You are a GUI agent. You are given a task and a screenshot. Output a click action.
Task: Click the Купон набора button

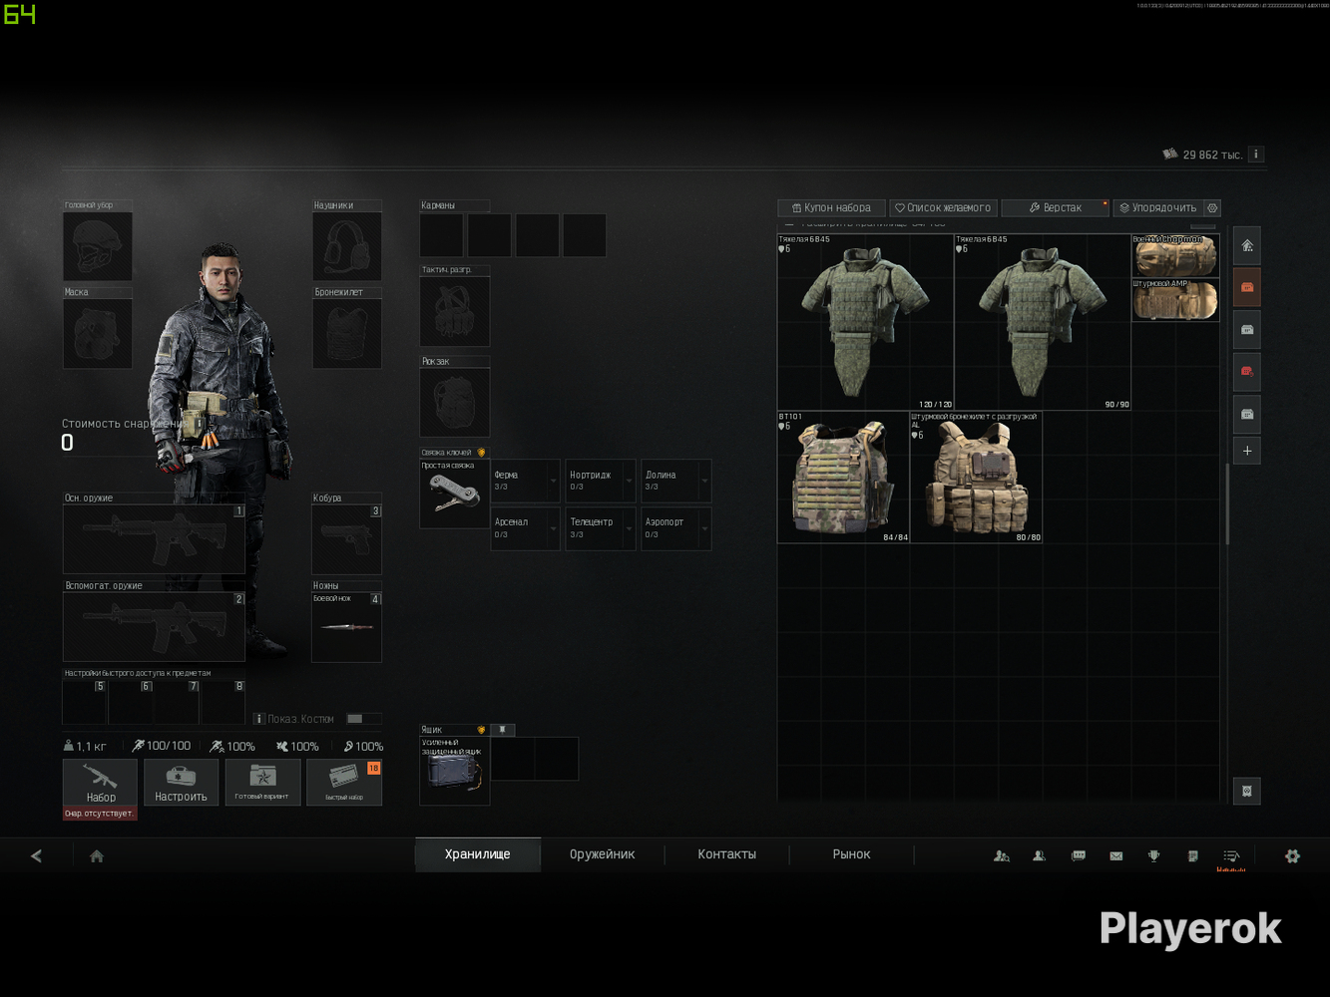(831, 207)
